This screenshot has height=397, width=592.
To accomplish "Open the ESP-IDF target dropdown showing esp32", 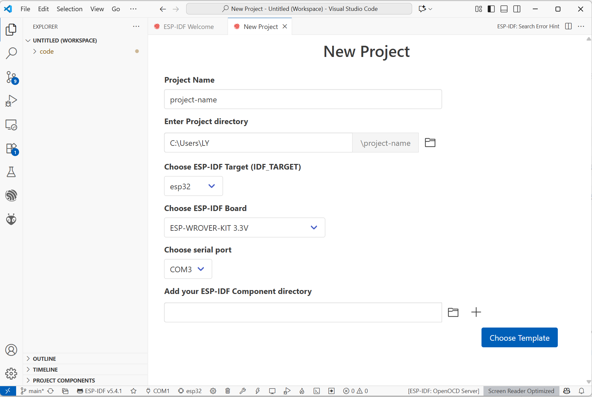I will tap(193, 186).
